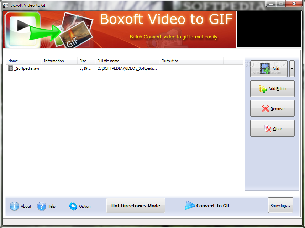Click the film icon beside _Softpedia.avi
Image resolution: width=305 pixels, height=228 pixels.
pos(11,68)
